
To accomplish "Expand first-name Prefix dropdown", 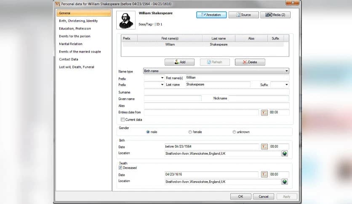I will pos(162,78).
